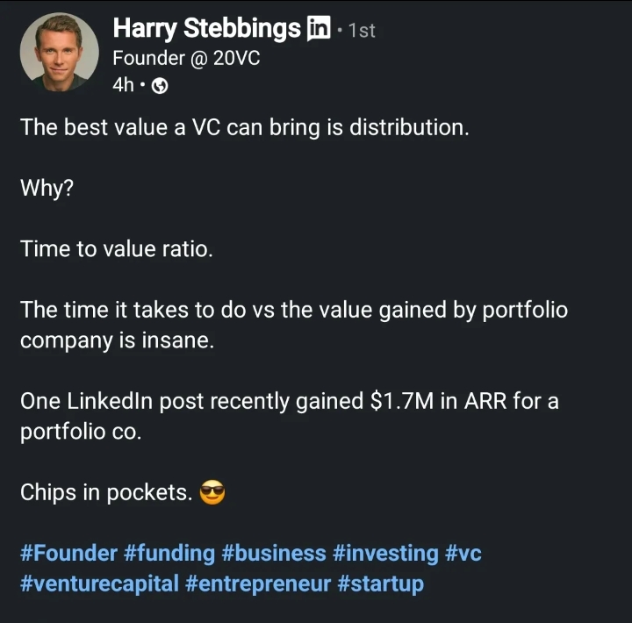Click the "Why?" line of the post

[47, 188]
